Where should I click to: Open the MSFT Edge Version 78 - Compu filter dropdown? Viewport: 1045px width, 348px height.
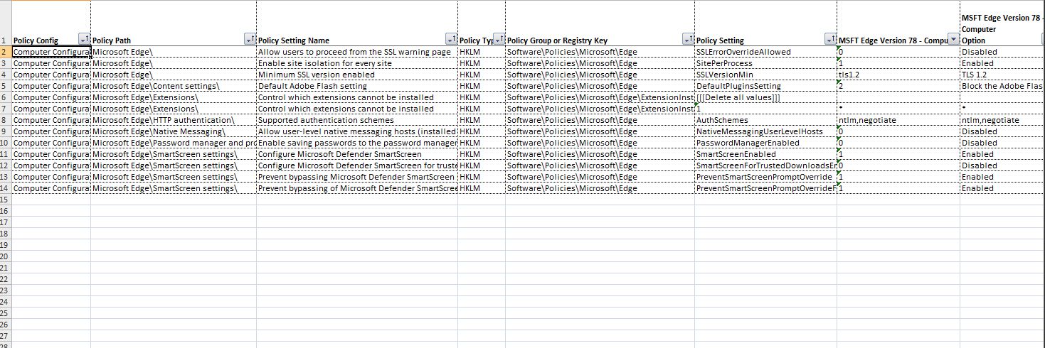pyautogui.click(x=953, y=40)
